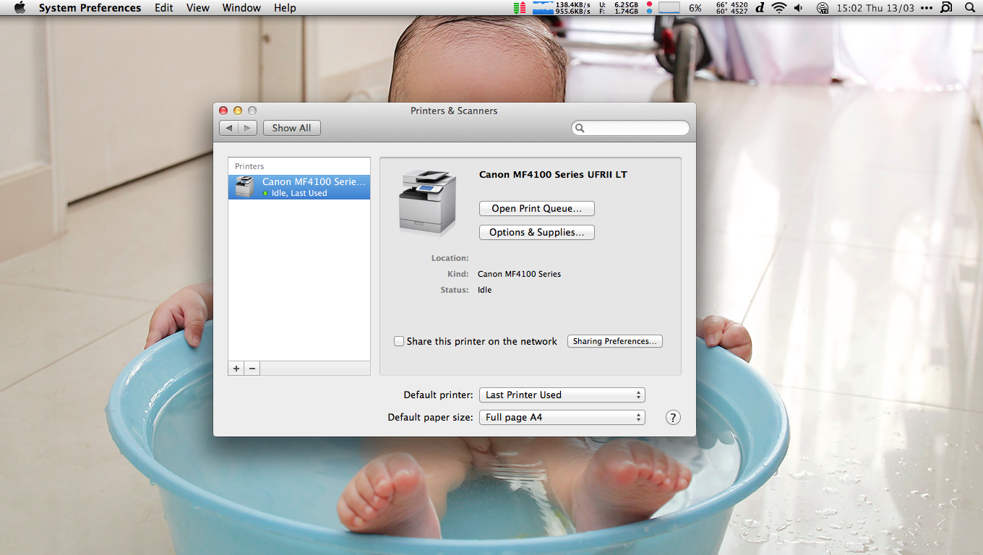
Task: Click the Printers list header
Action: pos(249,166)
